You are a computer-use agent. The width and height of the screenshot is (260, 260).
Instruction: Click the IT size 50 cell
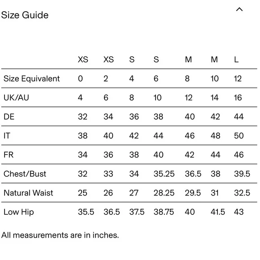239,136
